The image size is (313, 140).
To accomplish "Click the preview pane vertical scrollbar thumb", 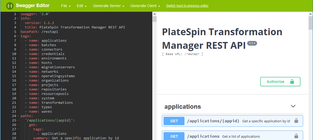I will (x=310, y=23).
